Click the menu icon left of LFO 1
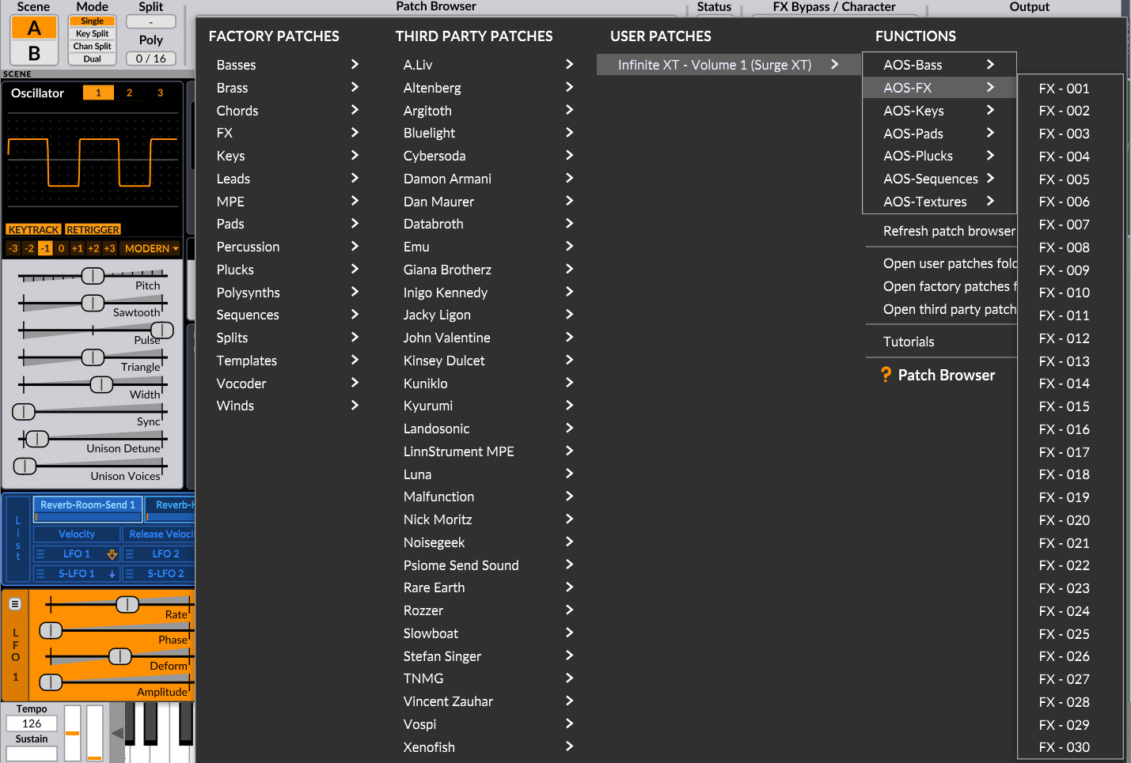The width and height of the screenshot is (1131, 763). [40, 554]
